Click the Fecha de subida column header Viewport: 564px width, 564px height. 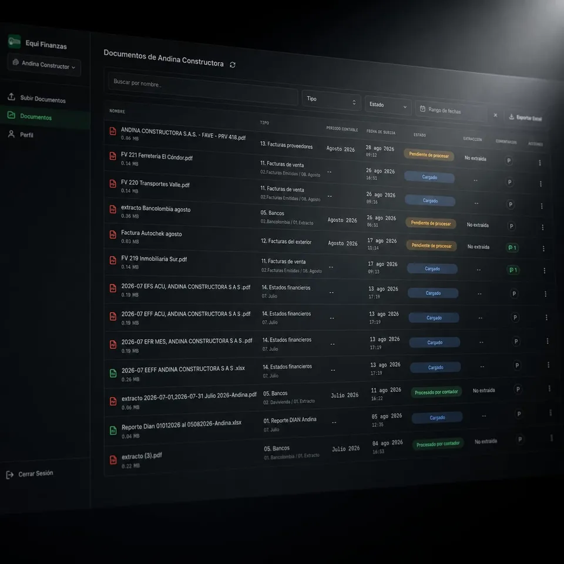[x=381, y=132]
